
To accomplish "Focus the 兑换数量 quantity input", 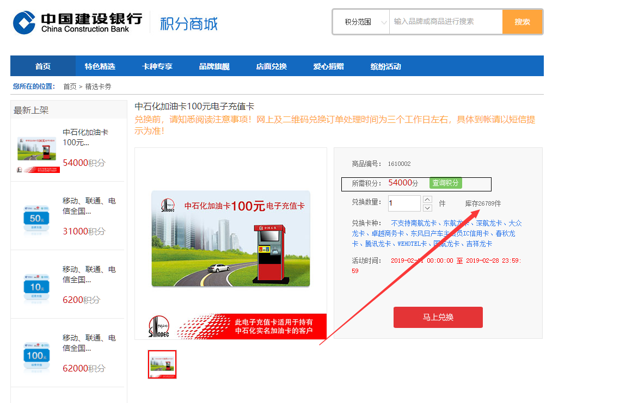I will coord(404,203).
